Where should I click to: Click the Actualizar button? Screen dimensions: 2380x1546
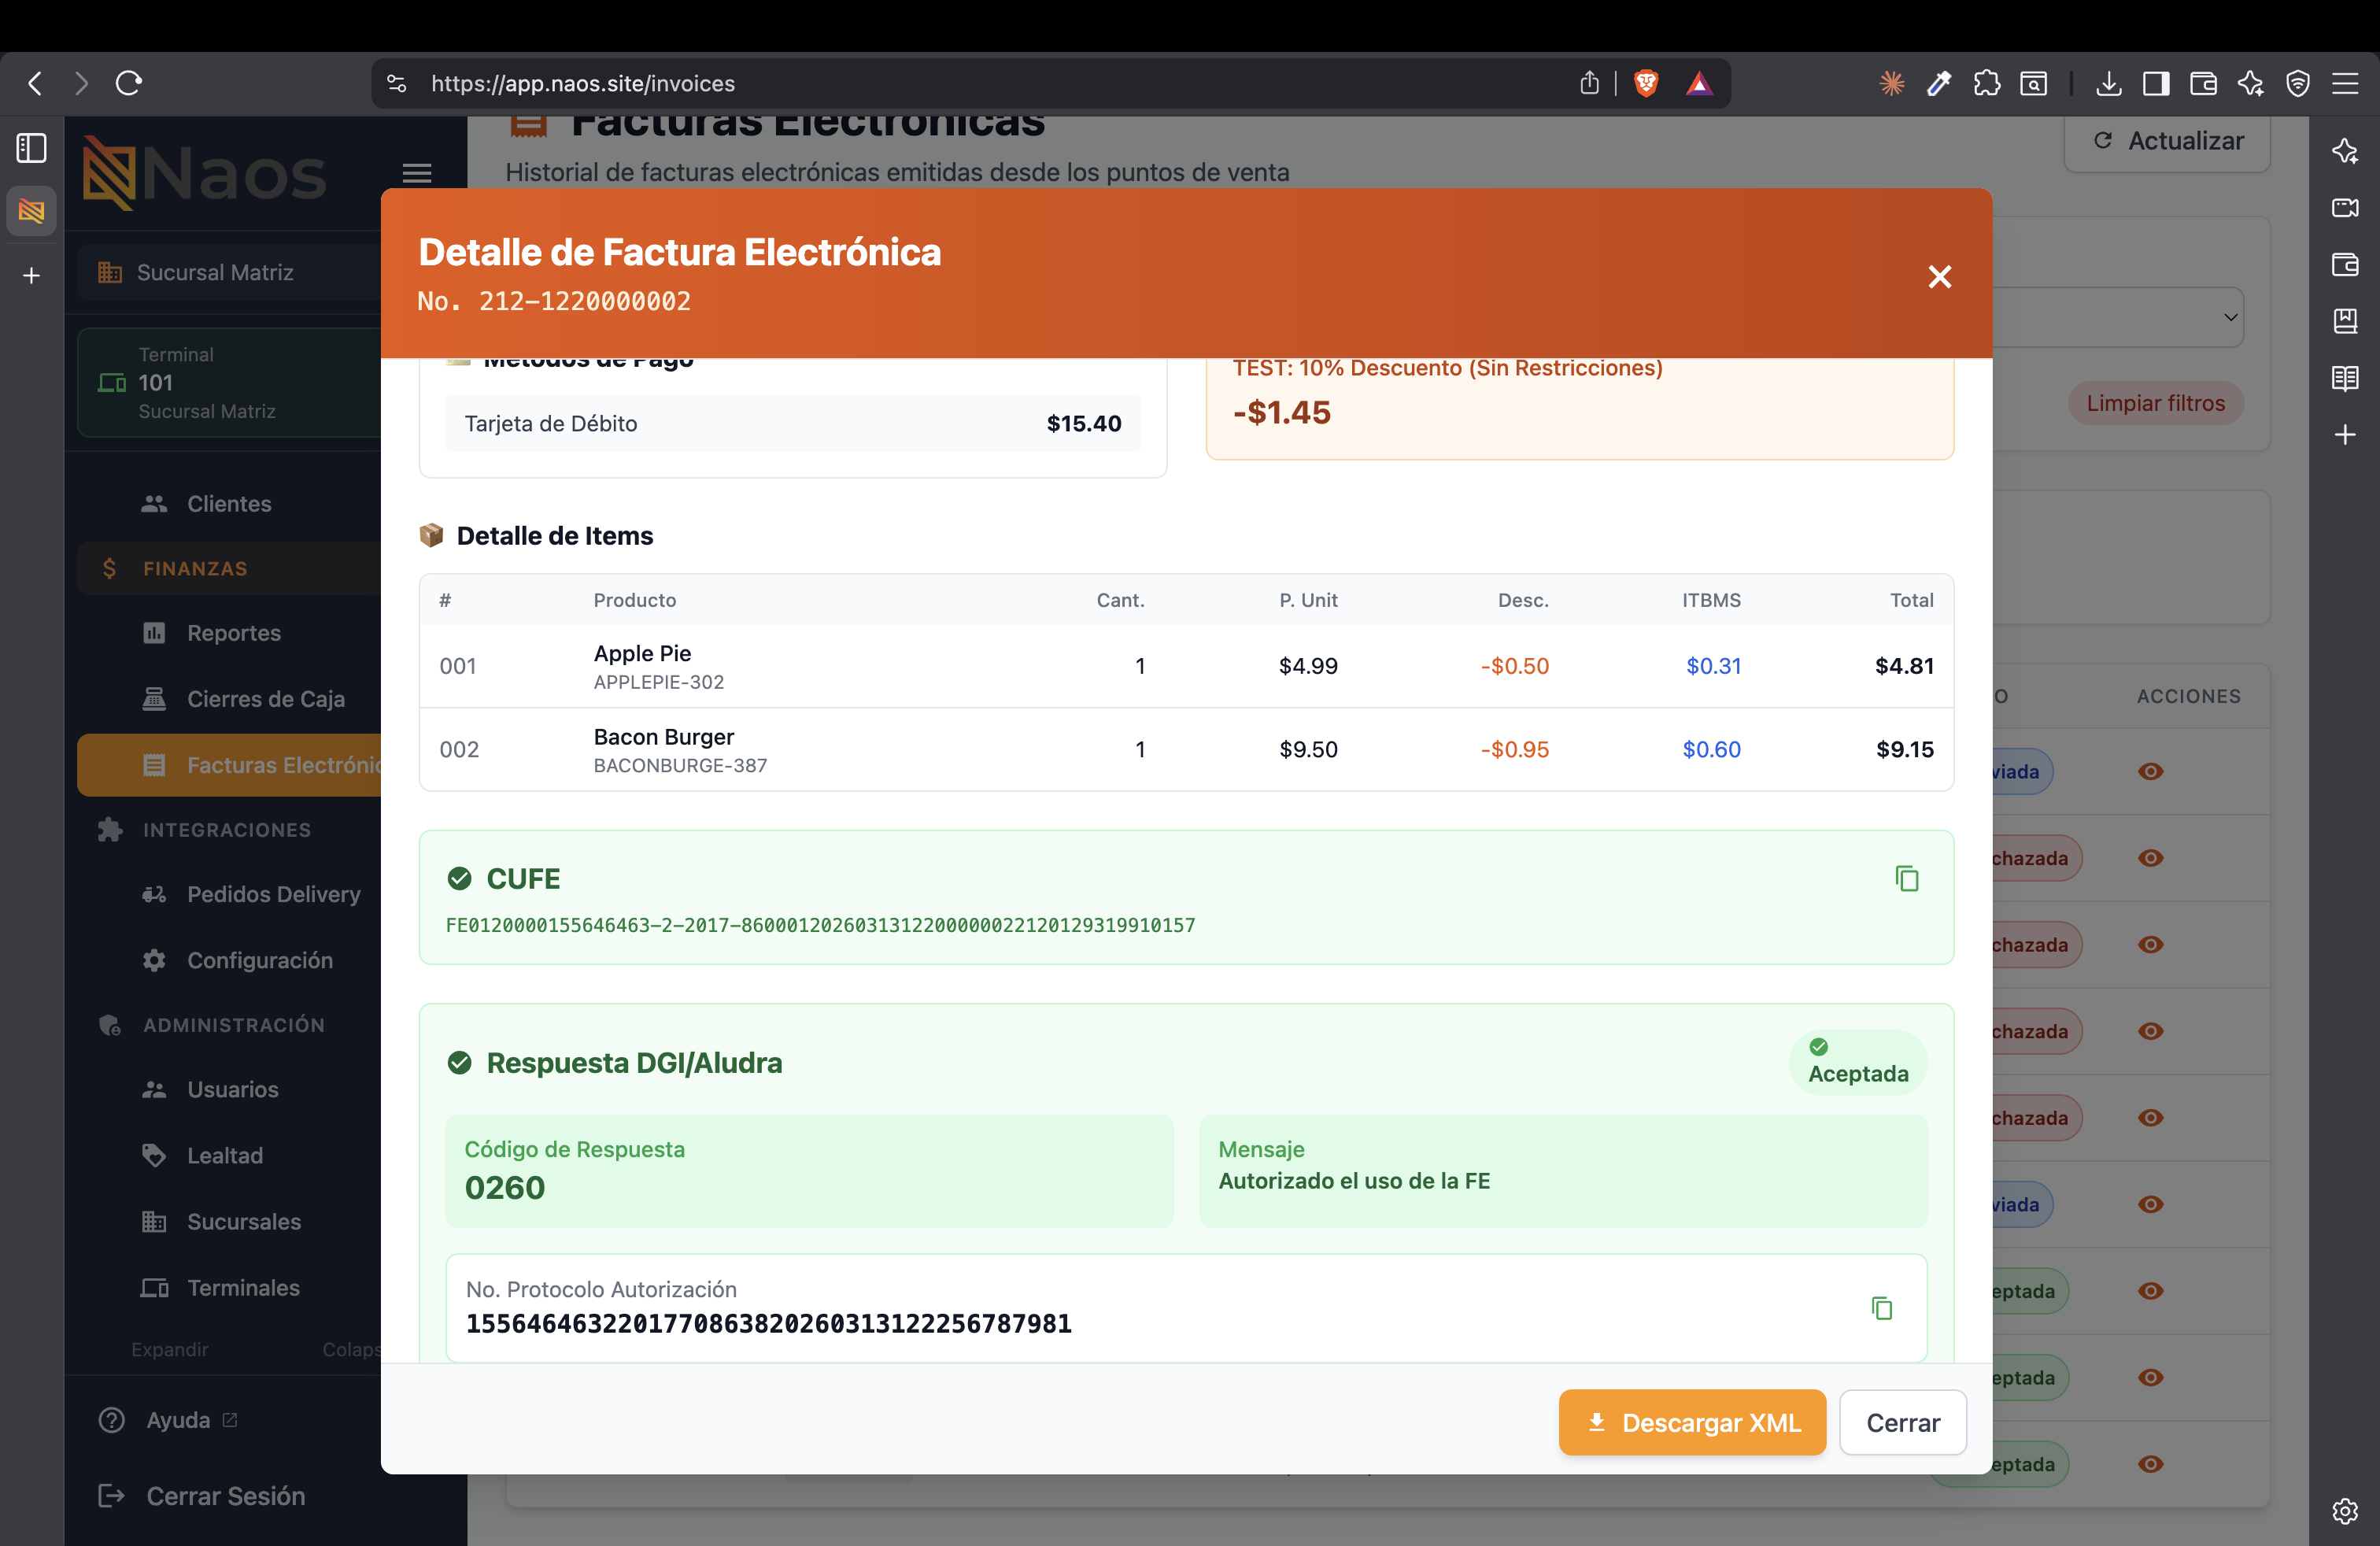(x=2167, y=141)
